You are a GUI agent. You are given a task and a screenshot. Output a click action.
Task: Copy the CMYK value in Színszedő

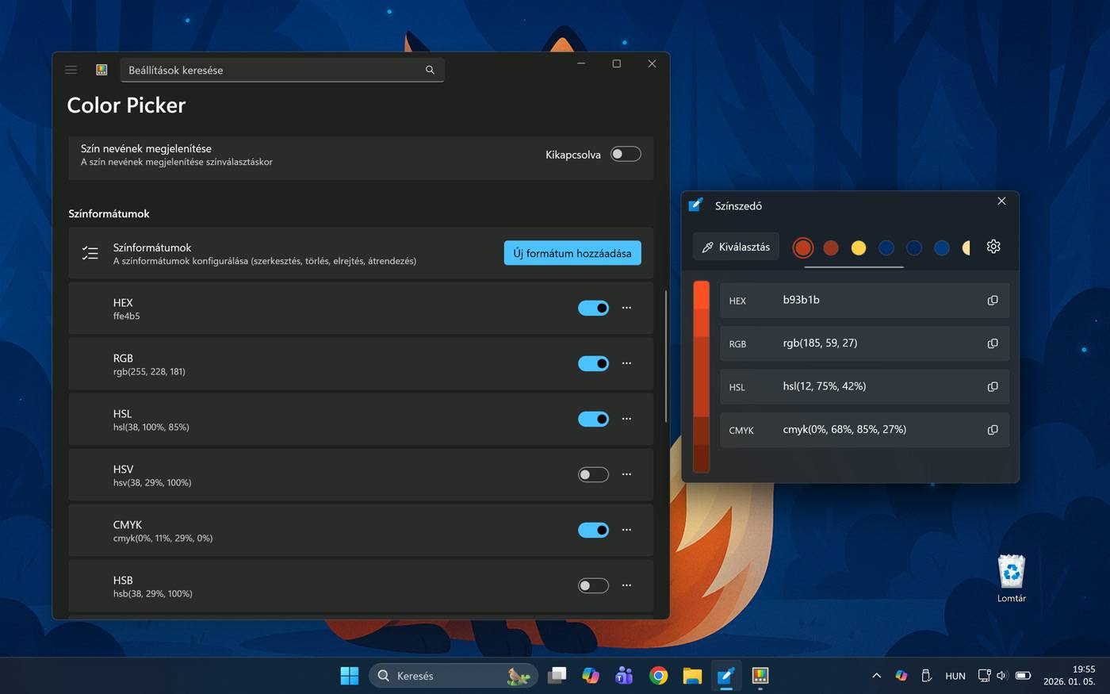pyautogui.click(x=993, y=430)
